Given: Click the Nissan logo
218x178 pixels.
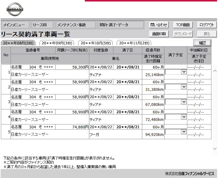Looking at the screenshot, I should click(15, 9).
